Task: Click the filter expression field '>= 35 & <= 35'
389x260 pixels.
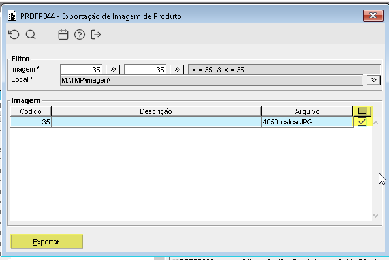Action: tap(285, 70)
